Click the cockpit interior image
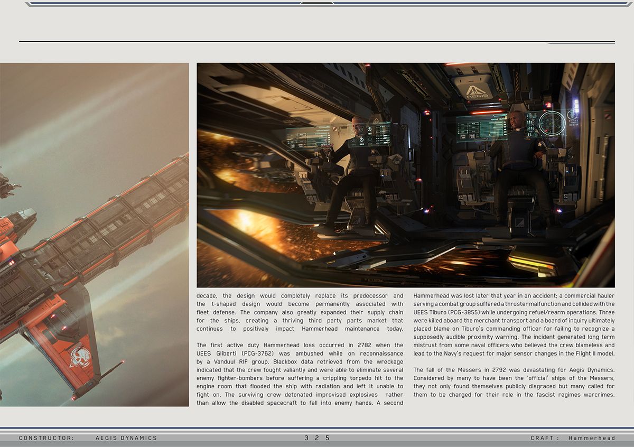Screen dimensions: 634x447 406,175
